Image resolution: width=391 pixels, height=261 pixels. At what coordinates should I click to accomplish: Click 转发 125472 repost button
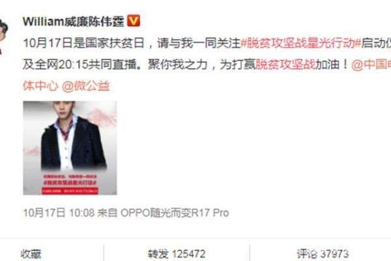tap(177, 254)
